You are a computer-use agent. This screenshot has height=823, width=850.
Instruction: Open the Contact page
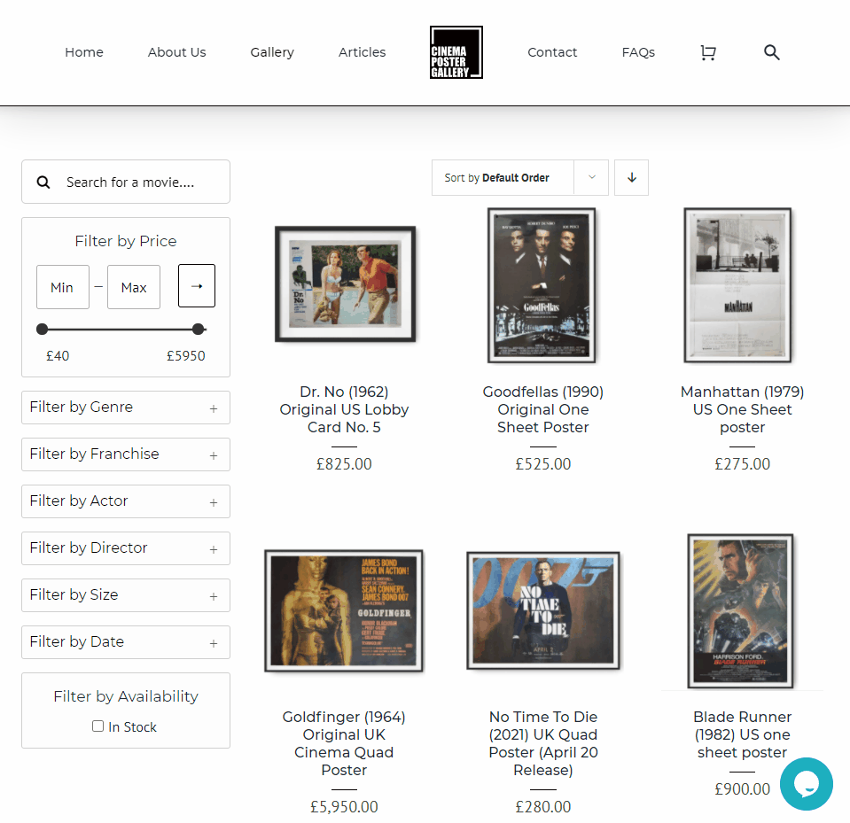(552, 52)
